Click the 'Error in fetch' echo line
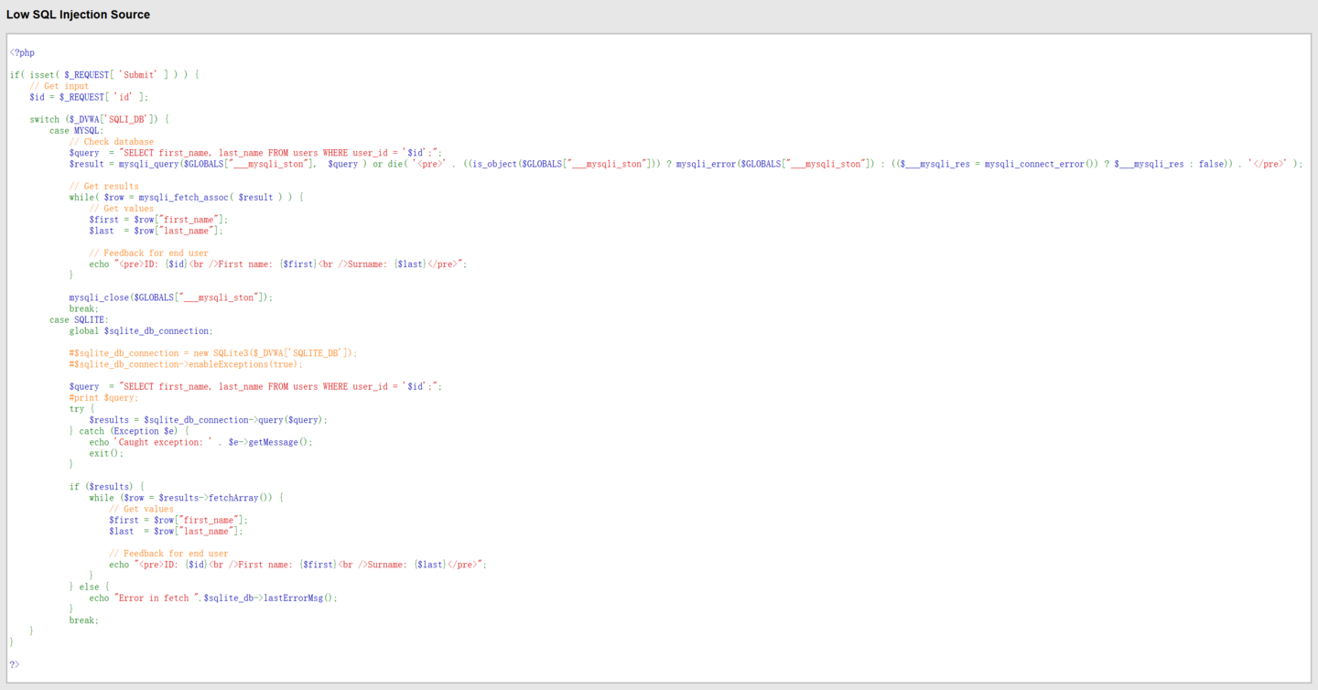Image resolution: width=1318 pixels, height=690 pixels. point(213,598)
